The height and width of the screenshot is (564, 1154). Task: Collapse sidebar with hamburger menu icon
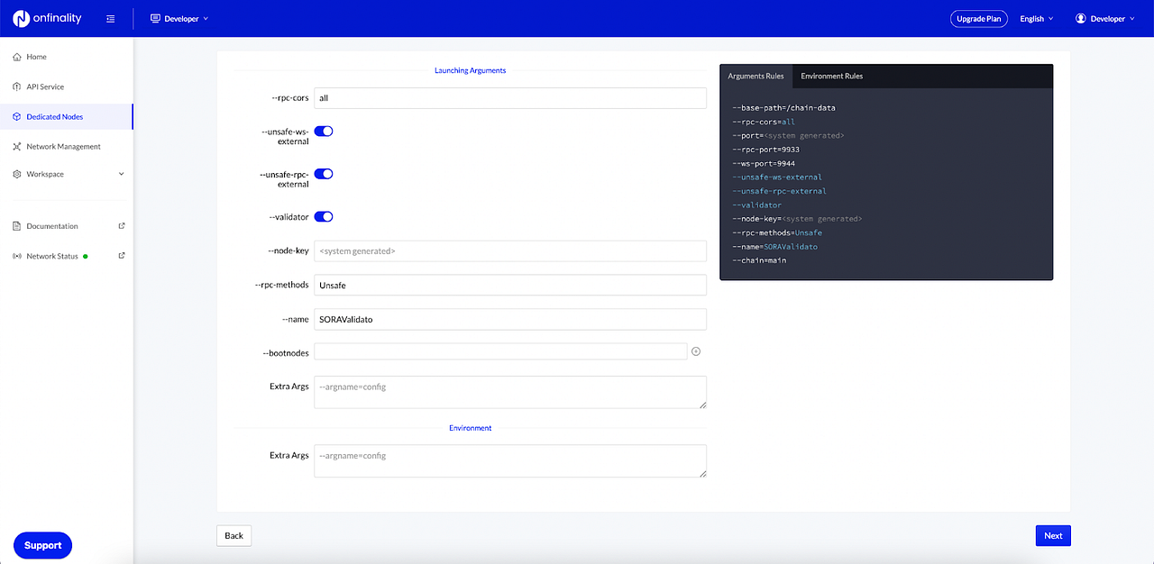110,19
